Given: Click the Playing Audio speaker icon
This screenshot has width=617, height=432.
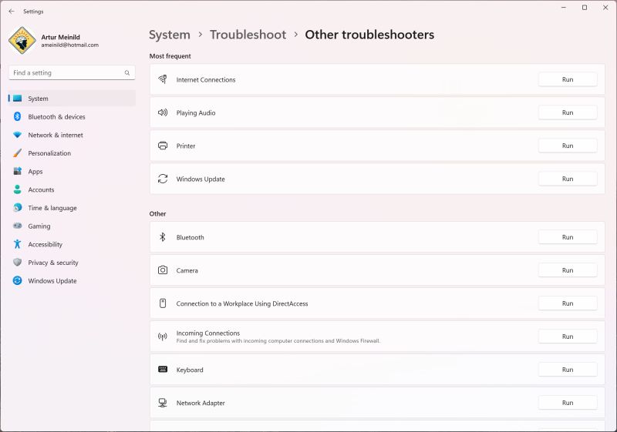Looking at the screenshot, I should click(163, 112).
